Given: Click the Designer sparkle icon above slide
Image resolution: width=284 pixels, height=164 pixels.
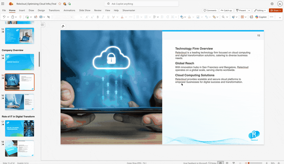Looking at the screenshot, I should tap(63, 26).
